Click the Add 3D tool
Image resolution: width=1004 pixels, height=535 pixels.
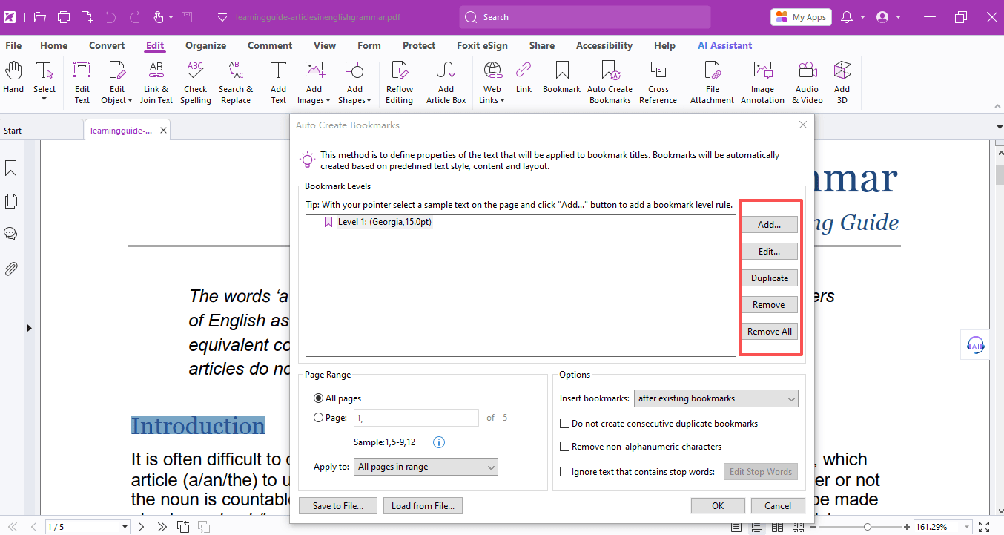pos(842,82)
